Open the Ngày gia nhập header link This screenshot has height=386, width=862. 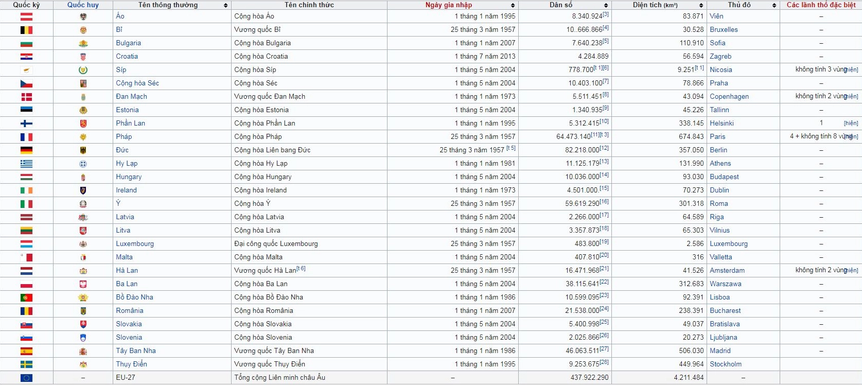tap(449, 5)
